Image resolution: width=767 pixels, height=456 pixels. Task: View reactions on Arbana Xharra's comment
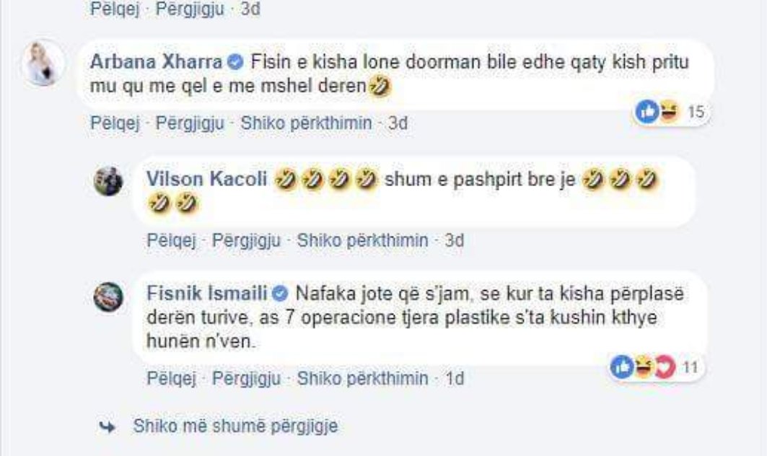pos(670,112)
